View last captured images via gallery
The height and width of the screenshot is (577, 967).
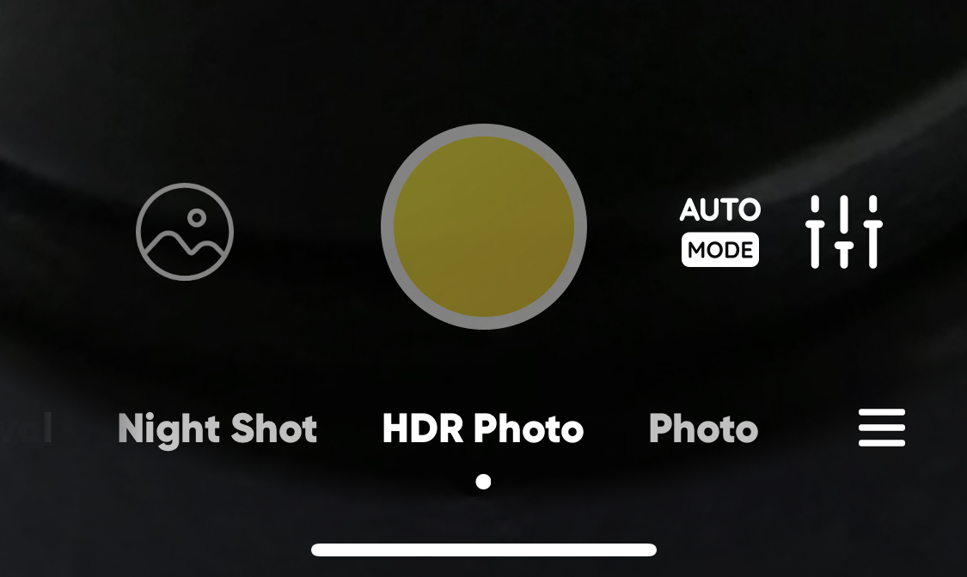[x=185, y=232]
